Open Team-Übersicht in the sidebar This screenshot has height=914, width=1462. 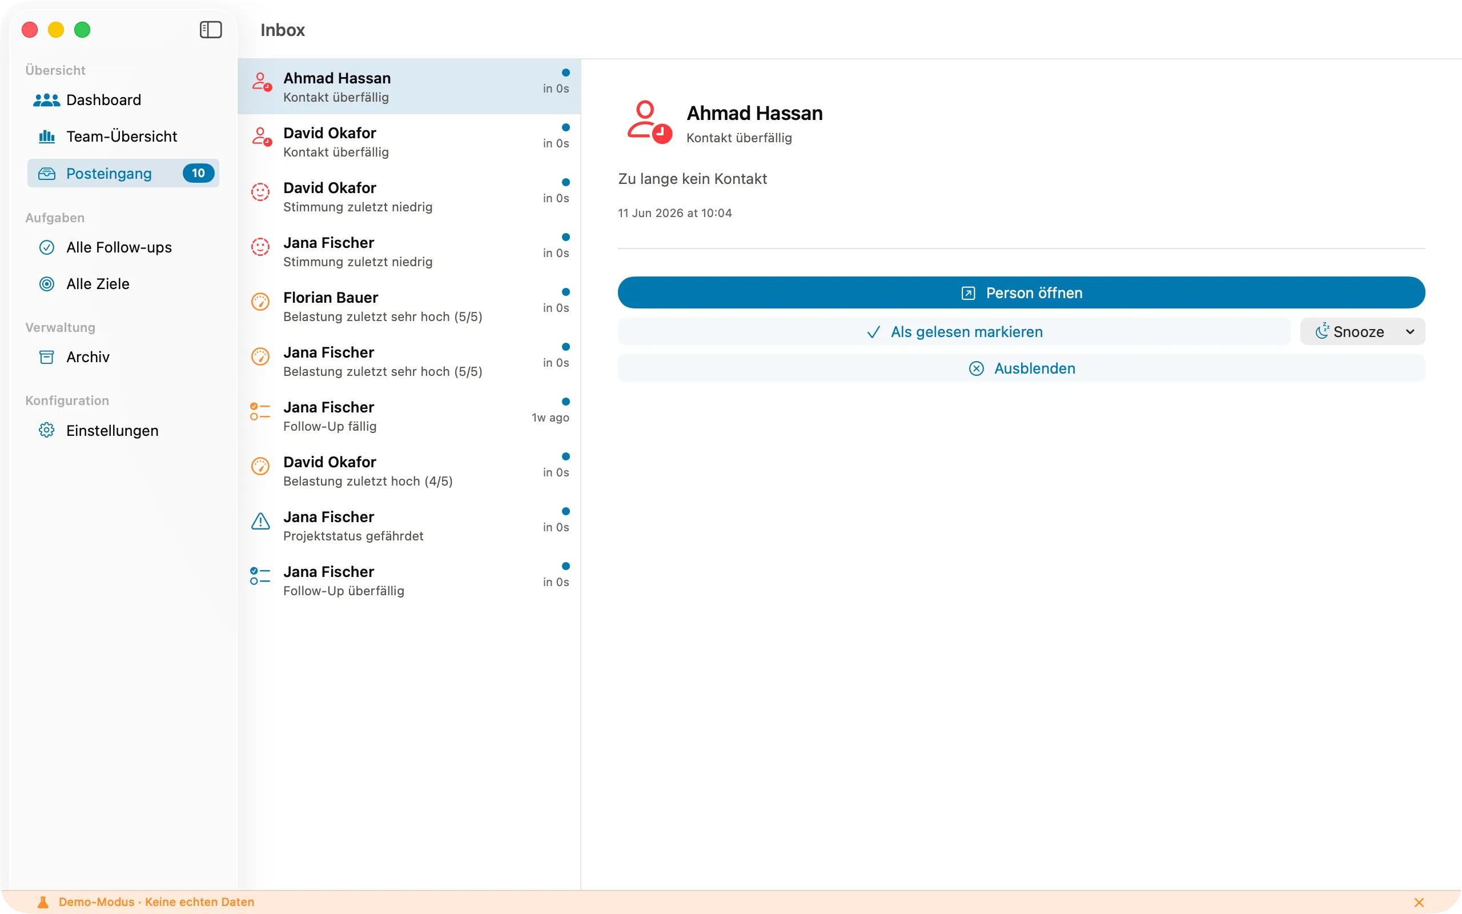click(123, 137)
